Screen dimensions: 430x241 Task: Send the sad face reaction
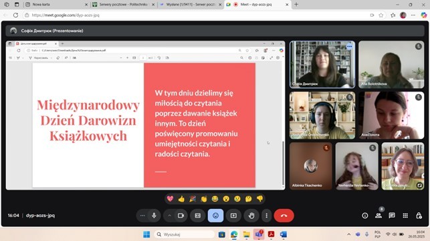pos(237,199)
